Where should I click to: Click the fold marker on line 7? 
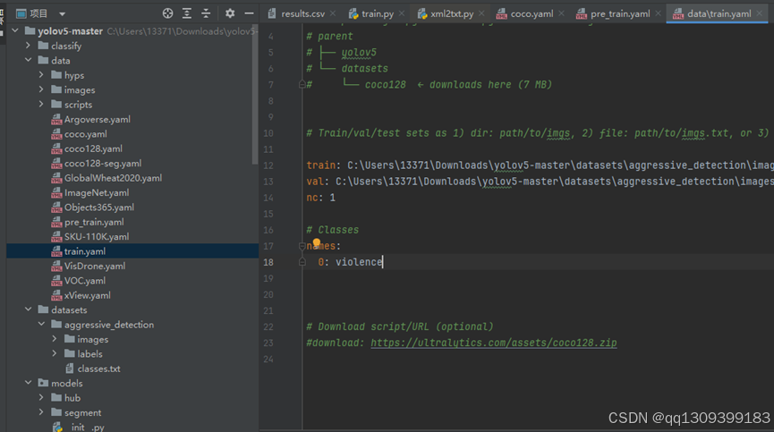302,84
